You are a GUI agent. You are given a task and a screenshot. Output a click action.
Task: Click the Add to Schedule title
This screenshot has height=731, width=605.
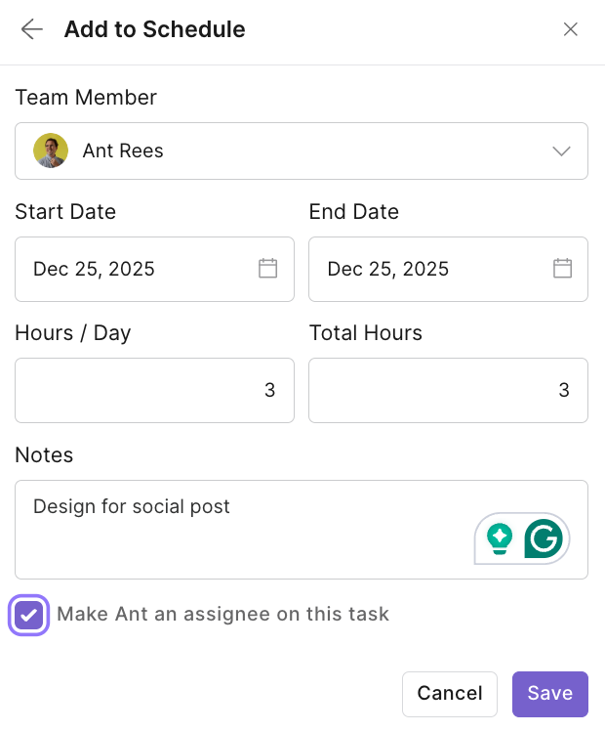[x=154, y=29]
